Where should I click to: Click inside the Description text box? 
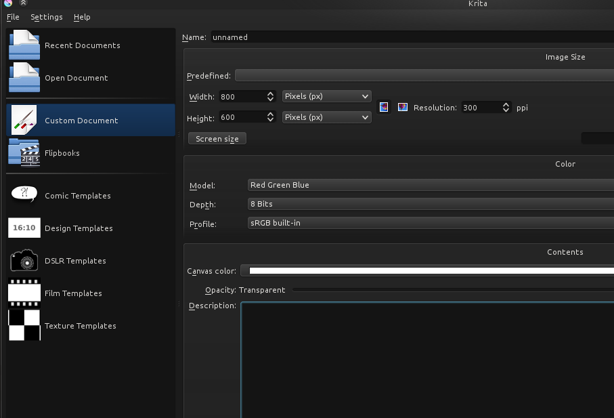pyautogui.click(x=428, y=360)
